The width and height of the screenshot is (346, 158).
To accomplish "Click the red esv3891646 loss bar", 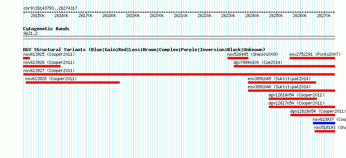I will tap(292, 91).
